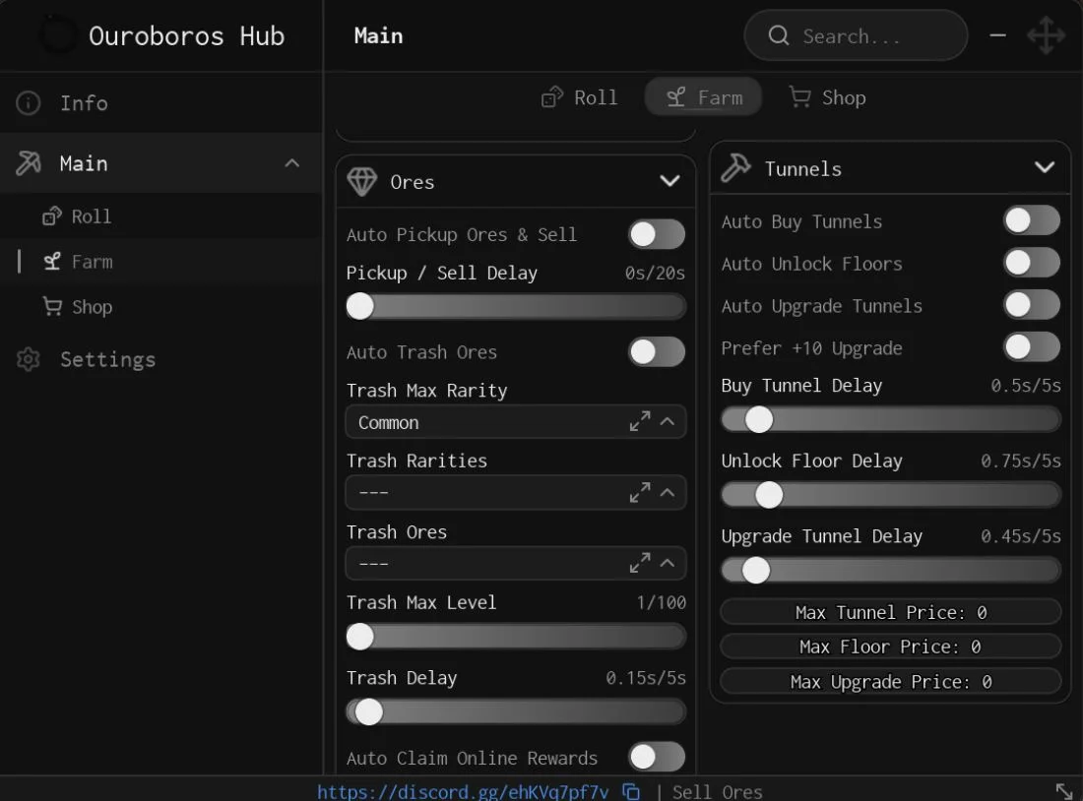Image resolution: width=1083 pixels, height=801 pixels.
Task: Switch on Auto Upgrade Tunnels
Action: (1031, 305)
